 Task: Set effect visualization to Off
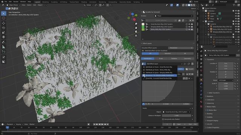[x=150, y=53]
